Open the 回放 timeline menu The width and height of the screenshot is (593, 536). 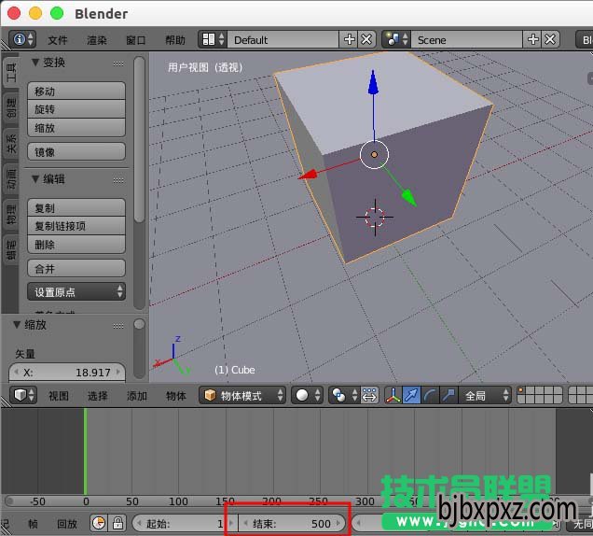point(67,524)
